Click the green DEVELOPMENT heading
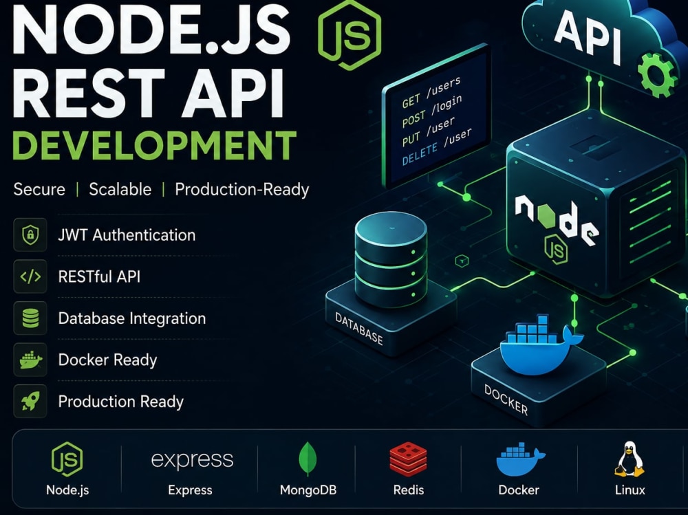This screenshot has height=515, width=688. [154, 146]
